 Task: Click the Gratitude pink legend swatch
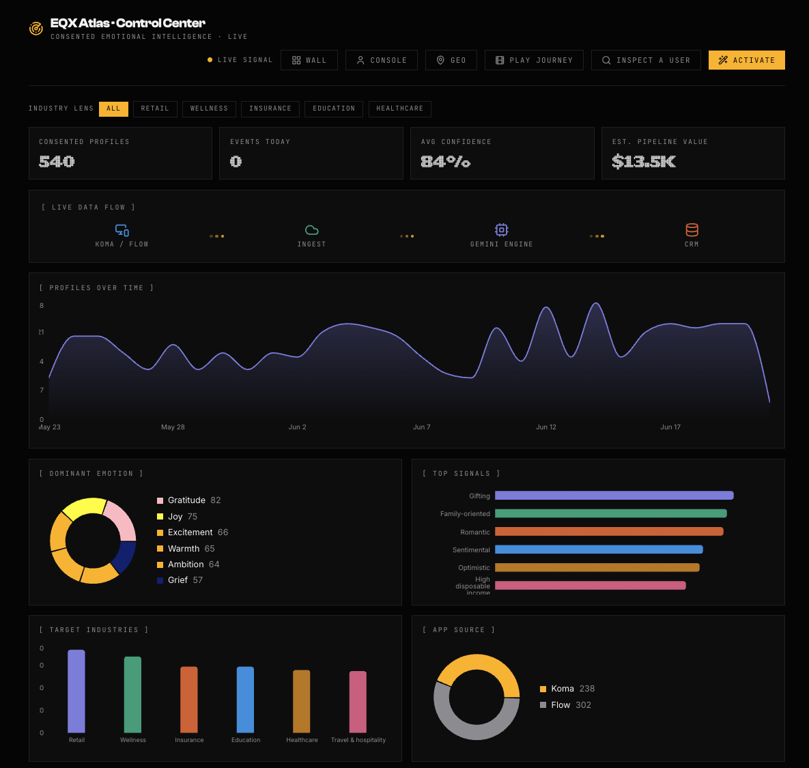pyautogui.click(x=160, y=500)
